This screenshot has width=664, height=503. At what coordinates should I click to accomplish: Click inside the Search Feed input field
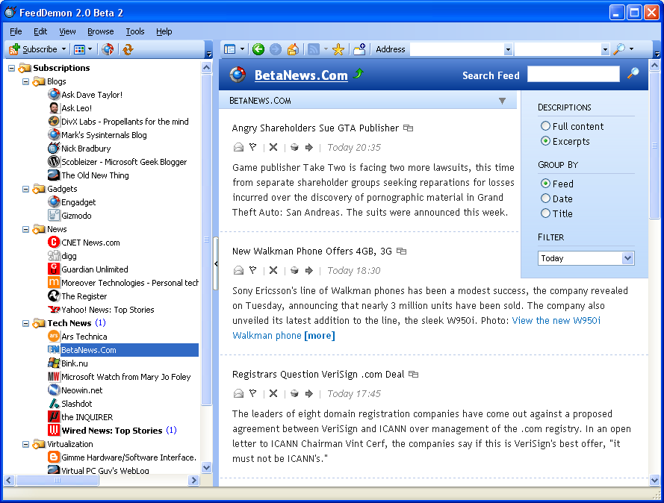(574, 74)
